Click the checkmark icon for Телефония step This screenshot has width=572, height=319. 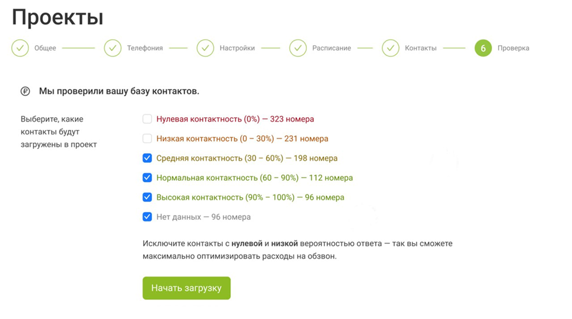coord(112,48)
